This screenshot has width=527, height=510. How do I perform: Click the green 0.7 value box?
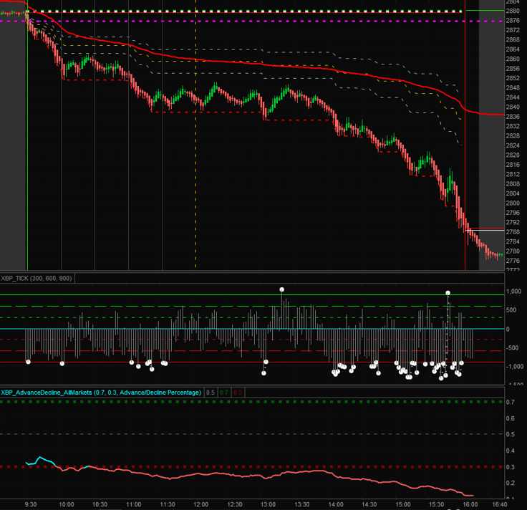(223, 393)
